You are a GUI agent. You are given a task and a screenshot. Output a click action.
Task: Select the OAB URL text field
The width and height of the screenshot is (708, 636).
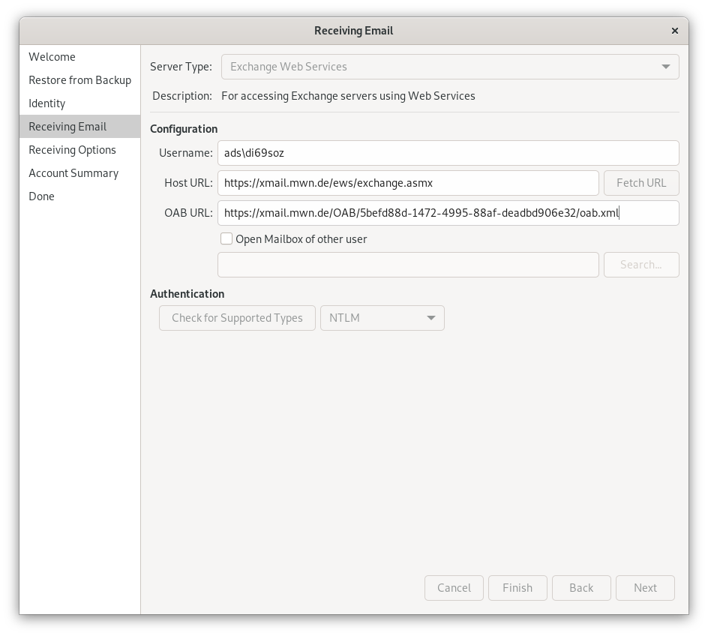point(448,212)
